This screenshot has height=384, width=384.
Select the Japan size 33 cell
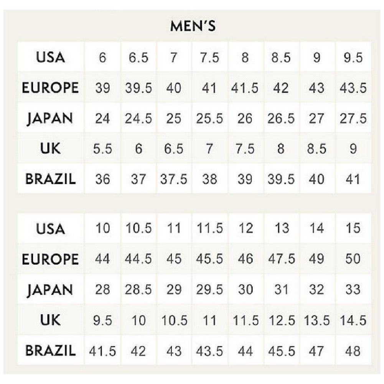click(353, 289)
